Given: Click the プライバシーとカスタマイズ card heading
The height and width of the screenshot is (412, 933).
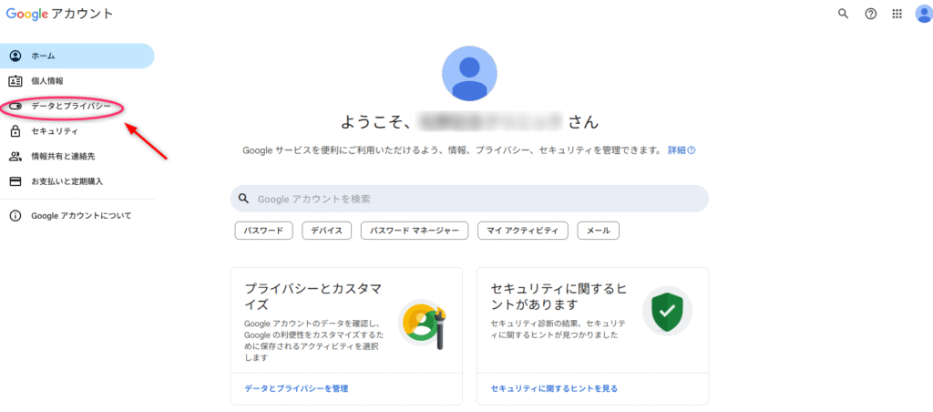Looking at the screenshot, I should click(x=313, y=297).
